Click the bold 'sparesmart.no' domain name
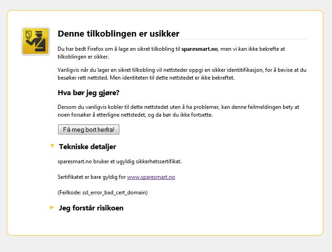The width and height of the screenshot is (332, 252). 199,49
